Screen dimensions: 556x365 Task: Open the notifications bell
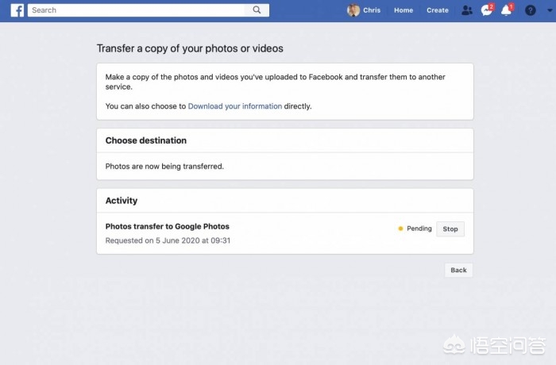pos(506,10)
